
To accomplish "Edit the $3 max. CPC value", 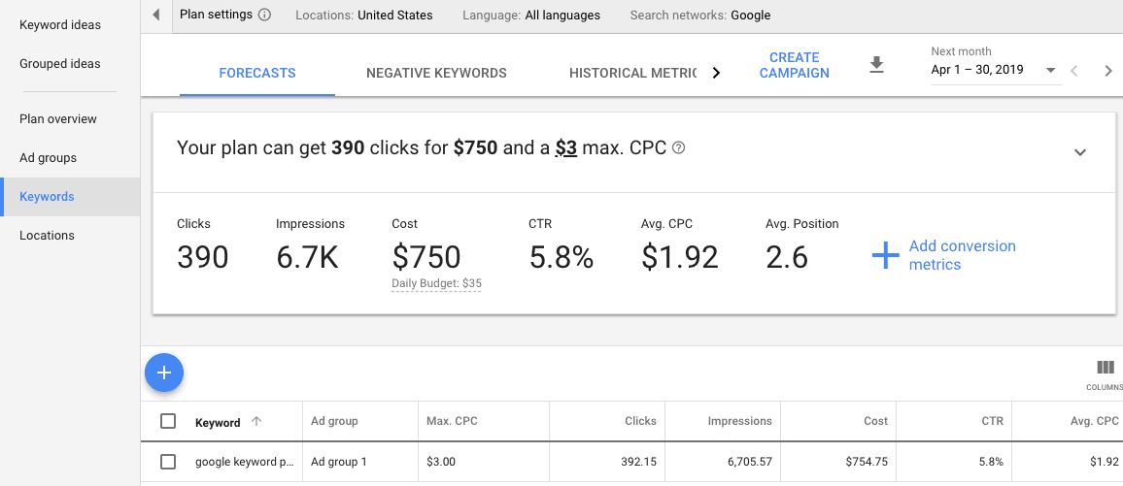I will 565,148.
